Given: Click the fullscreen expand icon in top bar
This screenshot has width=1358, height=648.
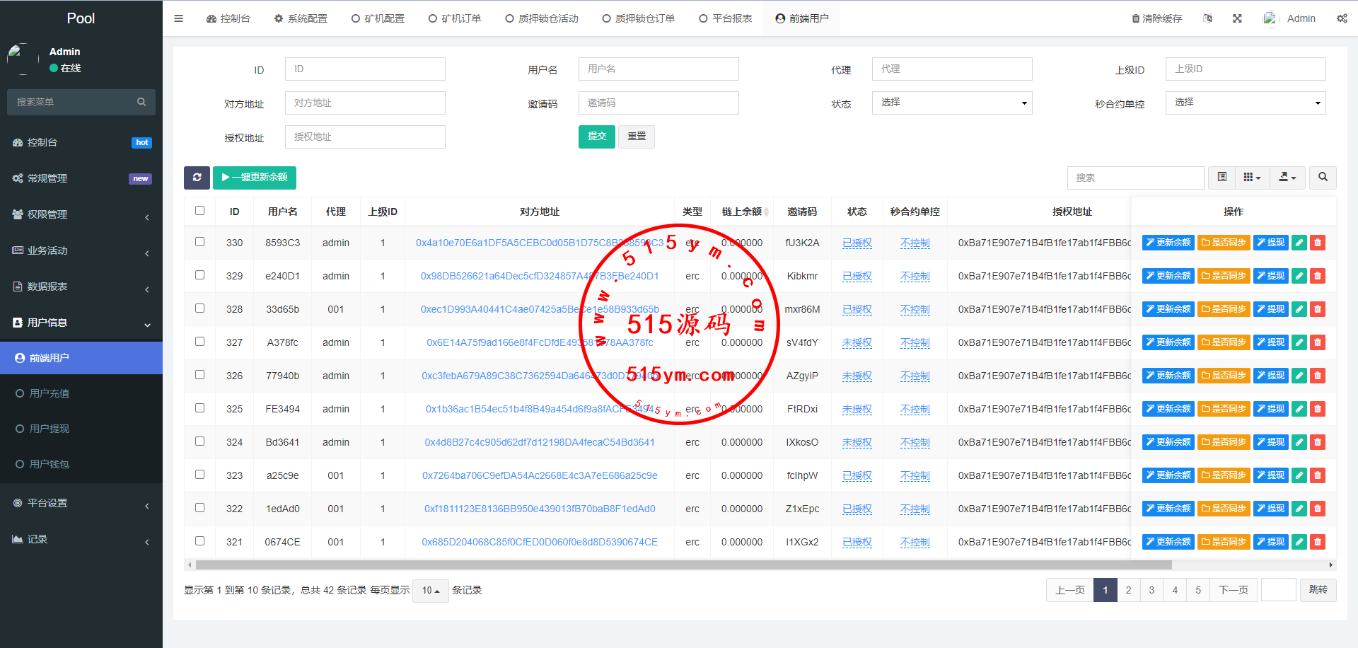Looking at the screenshot, I should pyautogui.click(x=1237, y=18).
